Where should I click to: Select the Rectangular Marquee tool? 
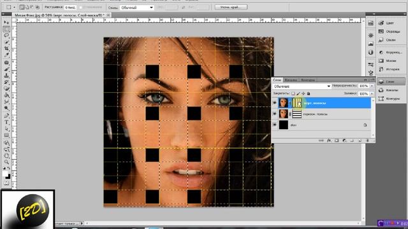click(x=6, y=29)
